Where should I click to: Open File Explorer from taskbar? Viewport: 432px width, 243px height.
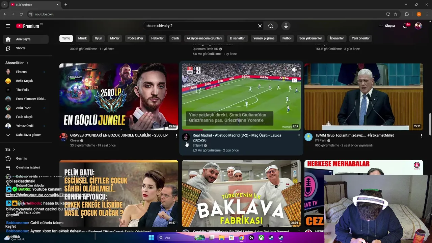coord(221,238)
